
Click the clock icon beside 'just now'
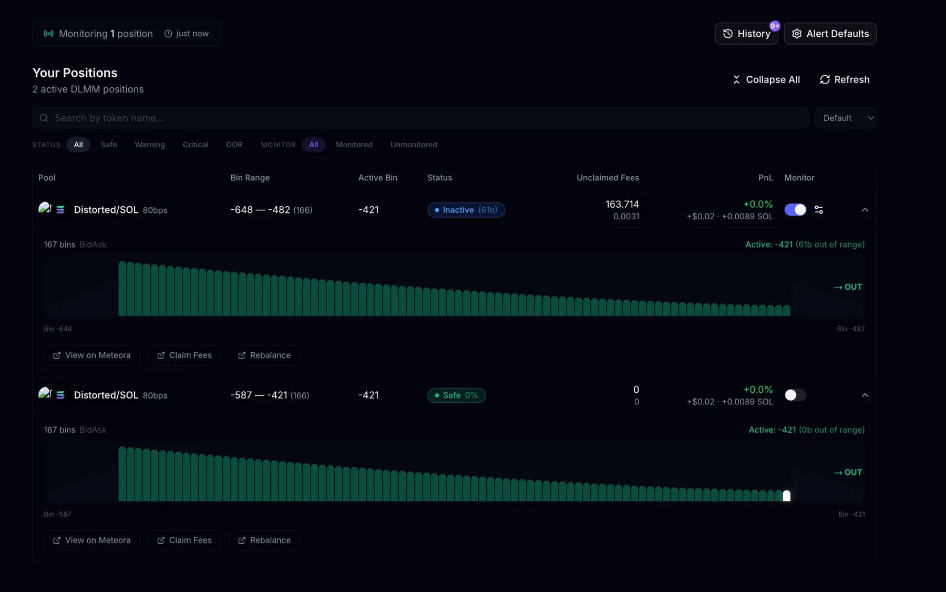click(168, 34)
